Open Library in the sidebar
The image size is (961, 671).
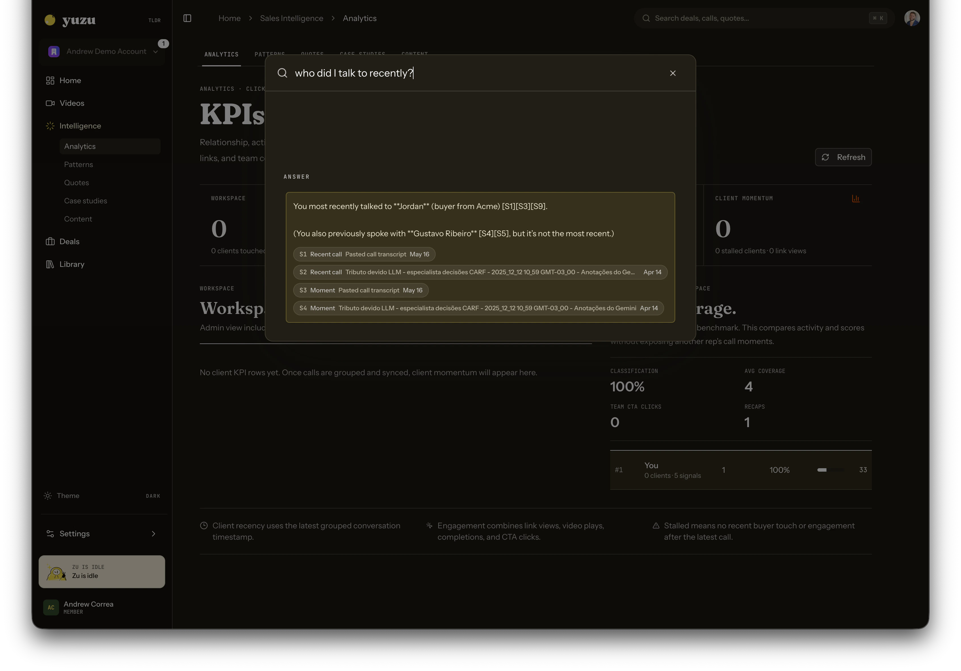pyautogui.click(x=102, y=264)
